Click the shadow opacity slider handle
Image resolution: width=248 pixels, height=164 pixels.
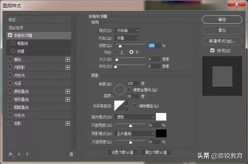pos(131,142)
